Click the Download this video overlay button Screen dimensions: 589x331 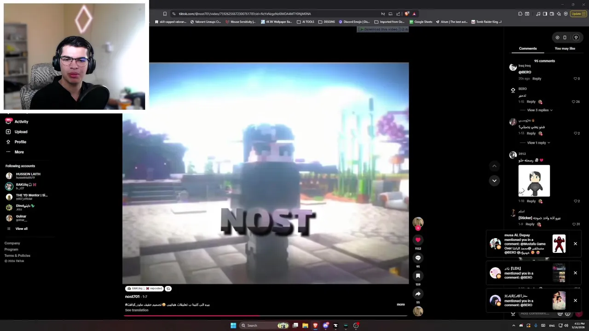click(379, 29)
